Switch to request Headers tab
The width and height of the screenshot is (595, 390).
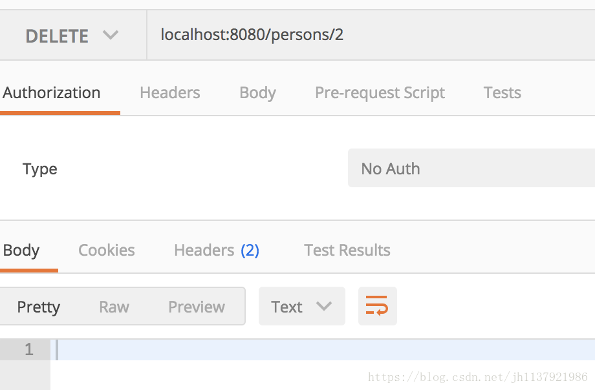[x=169, y=92]
